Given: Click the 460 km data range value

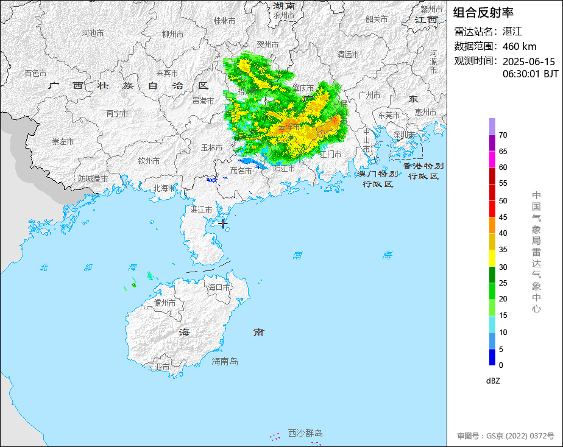Looking at the screenshot, I should 520,47.
